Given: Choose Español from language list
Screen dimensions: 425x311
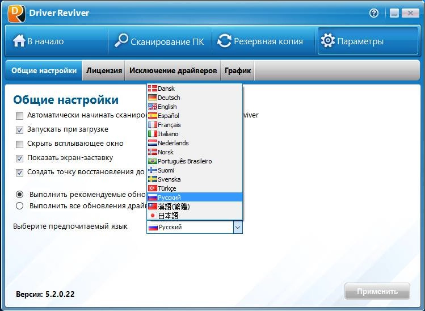Looking at the screenshot, I should pos(195,116).
